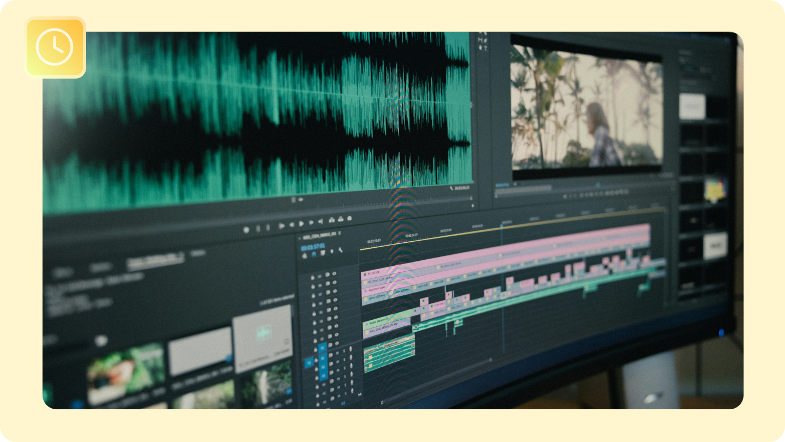Click the clock icon in top-left corner
This screenshot has height=442, width=785.
(55, 47)
